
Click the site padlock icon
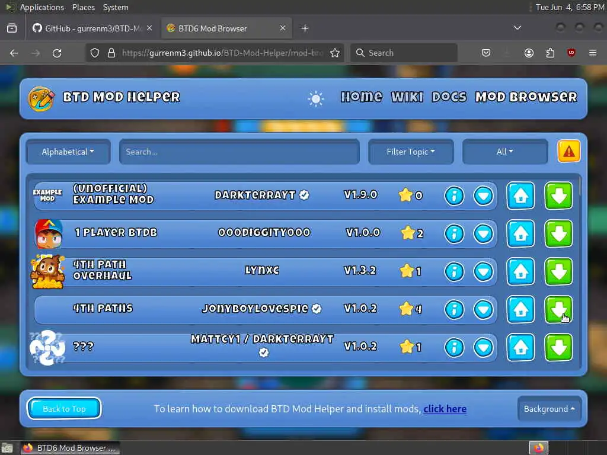[111, 53]
